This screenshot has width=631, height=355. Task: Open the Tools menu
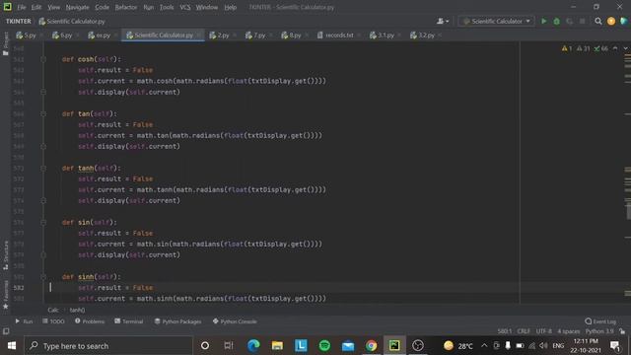[x=167, y=7]
